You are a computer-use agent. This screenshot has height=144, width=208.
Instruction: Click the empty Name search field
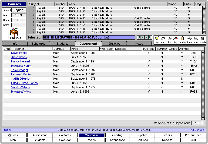click(19, 25)
